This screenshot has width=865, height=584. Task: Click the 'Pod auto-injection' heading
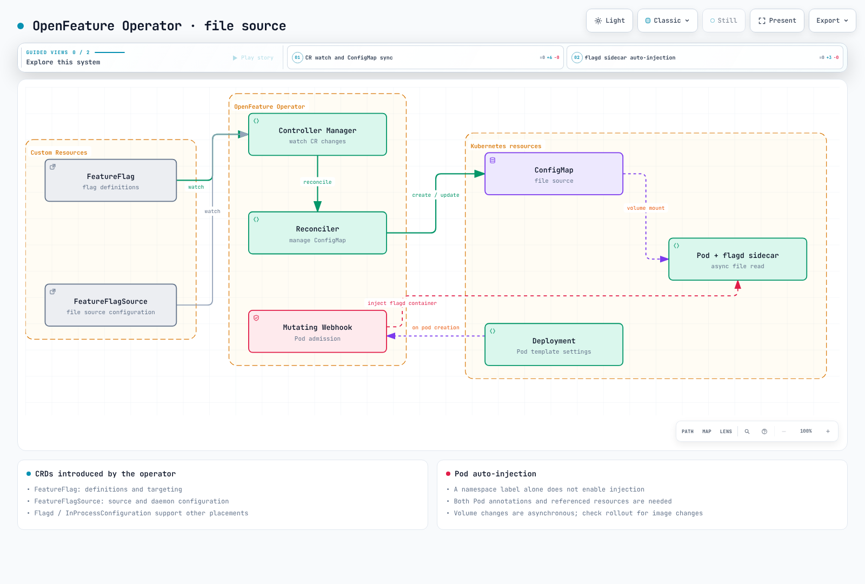tap(495, 474)
